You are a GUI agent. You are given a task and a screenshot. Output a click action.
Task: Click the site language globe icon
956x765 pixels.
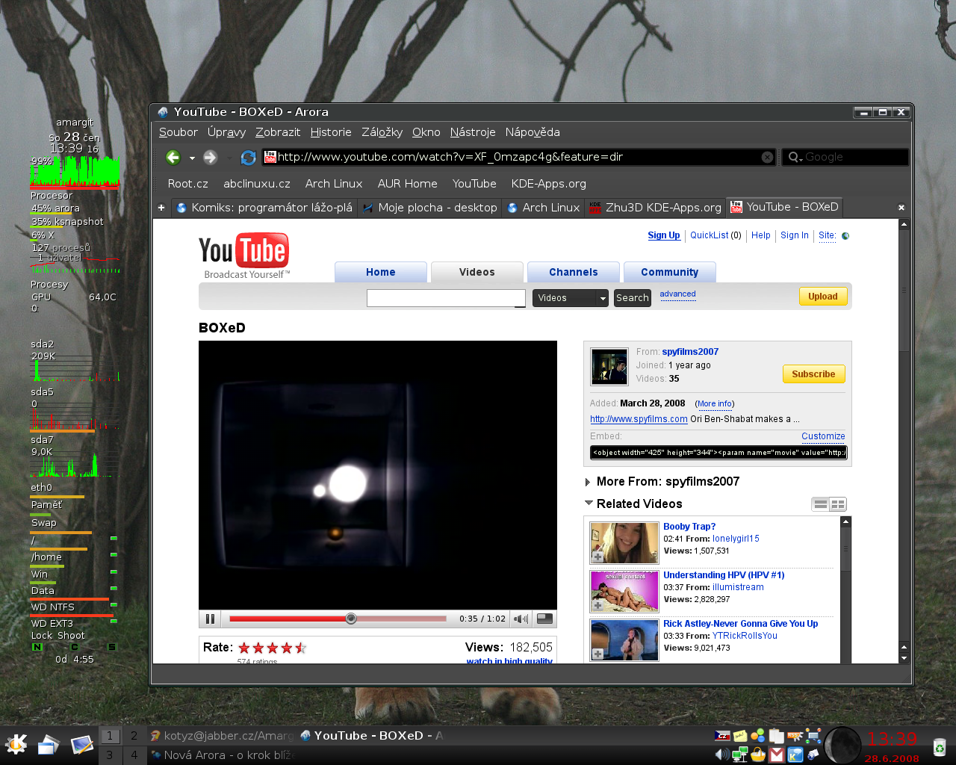pyautogui.click(x=845, y=236)
